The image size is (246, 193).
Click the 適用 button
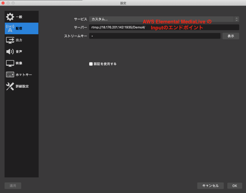pos(13,186)
